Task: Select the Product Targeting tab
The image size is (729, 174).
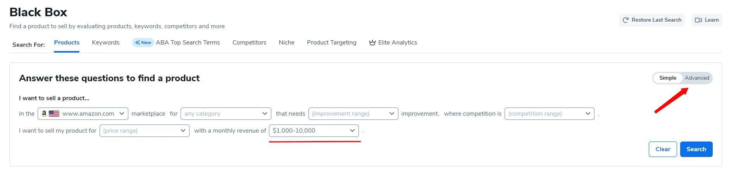Action: 331,43
